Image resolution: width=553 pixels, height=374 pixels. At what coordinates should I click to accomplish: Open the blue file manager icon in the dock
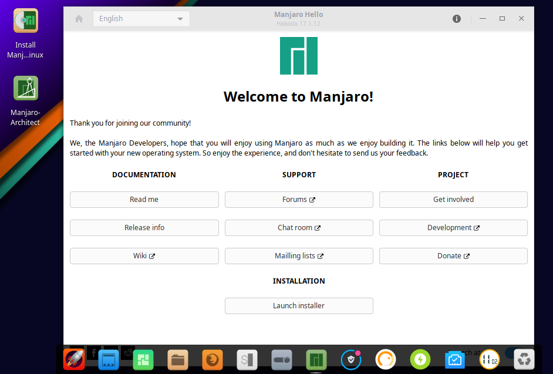click(108, 359)
